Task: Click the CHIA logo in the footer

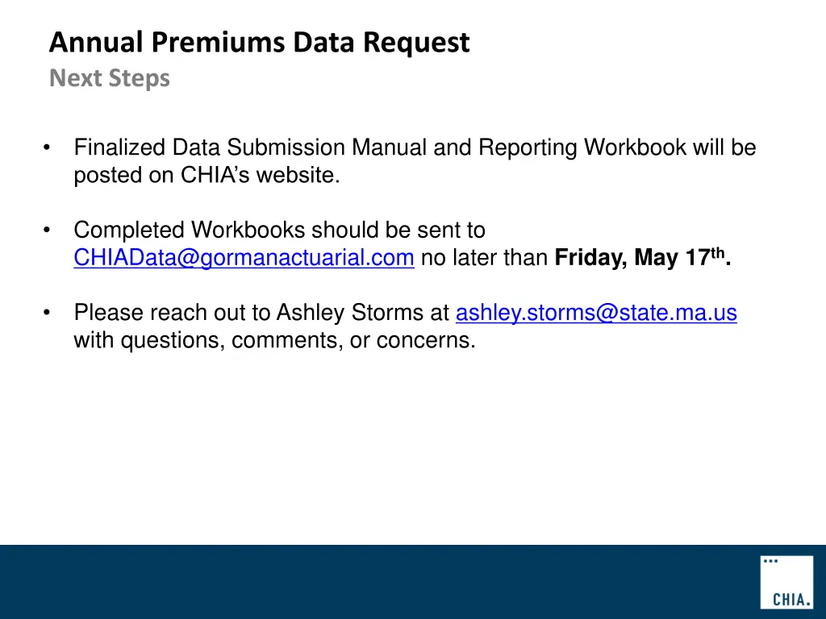Action: click(x=786, y=582)
